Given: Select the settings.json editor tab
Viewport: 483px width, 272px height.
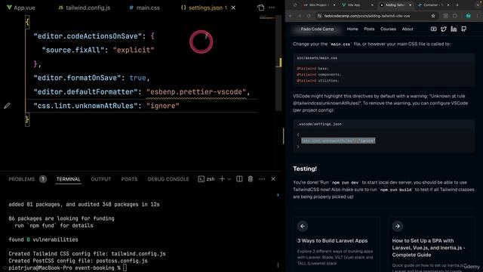Looking at the screenshot, I should (x=205, y=8).
